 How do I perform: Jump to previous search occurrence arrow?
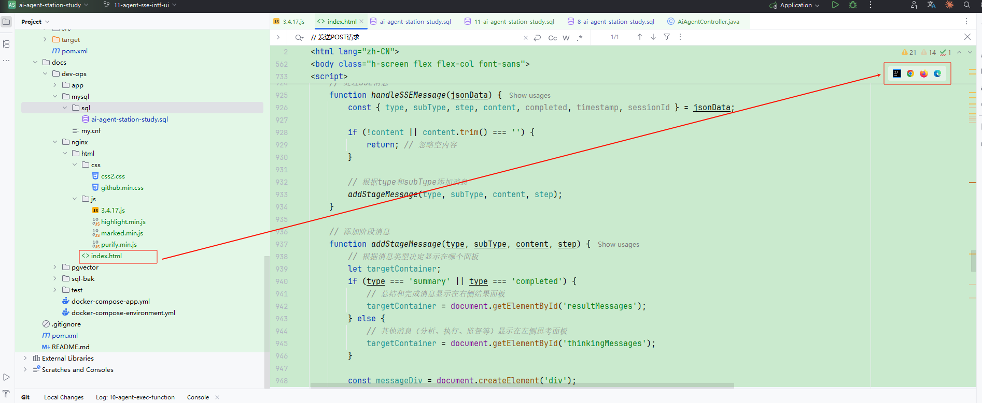(x=640, y=37)
